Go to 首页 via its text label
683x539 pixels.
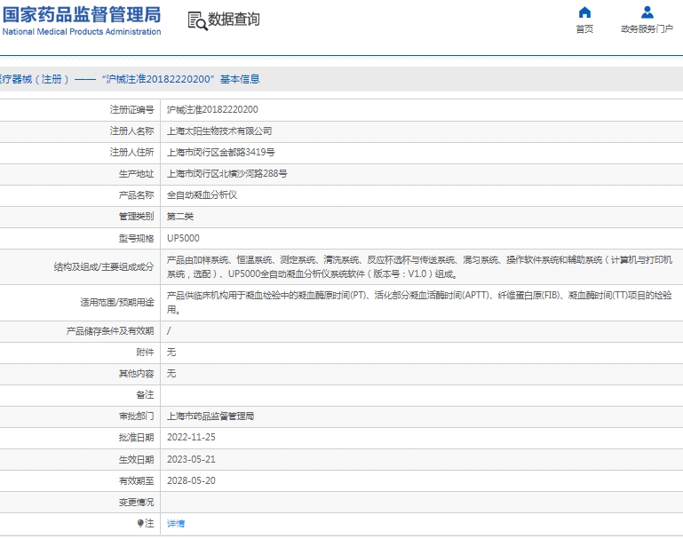584,29
